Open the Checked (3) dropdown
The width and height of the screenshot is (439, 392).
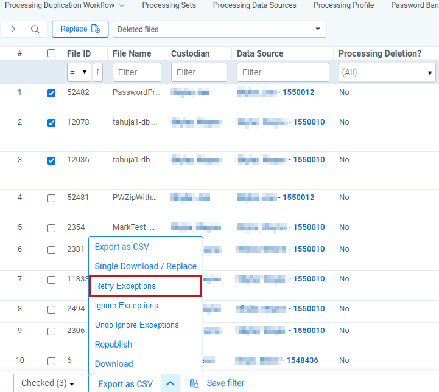click(x=48, y=383)
